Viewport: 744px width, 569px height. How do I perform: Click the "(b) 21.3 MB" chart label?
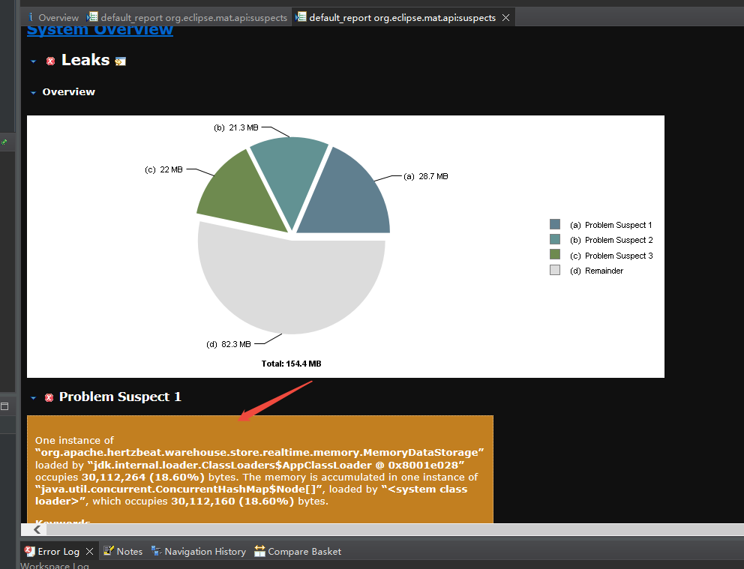(235, 127)
